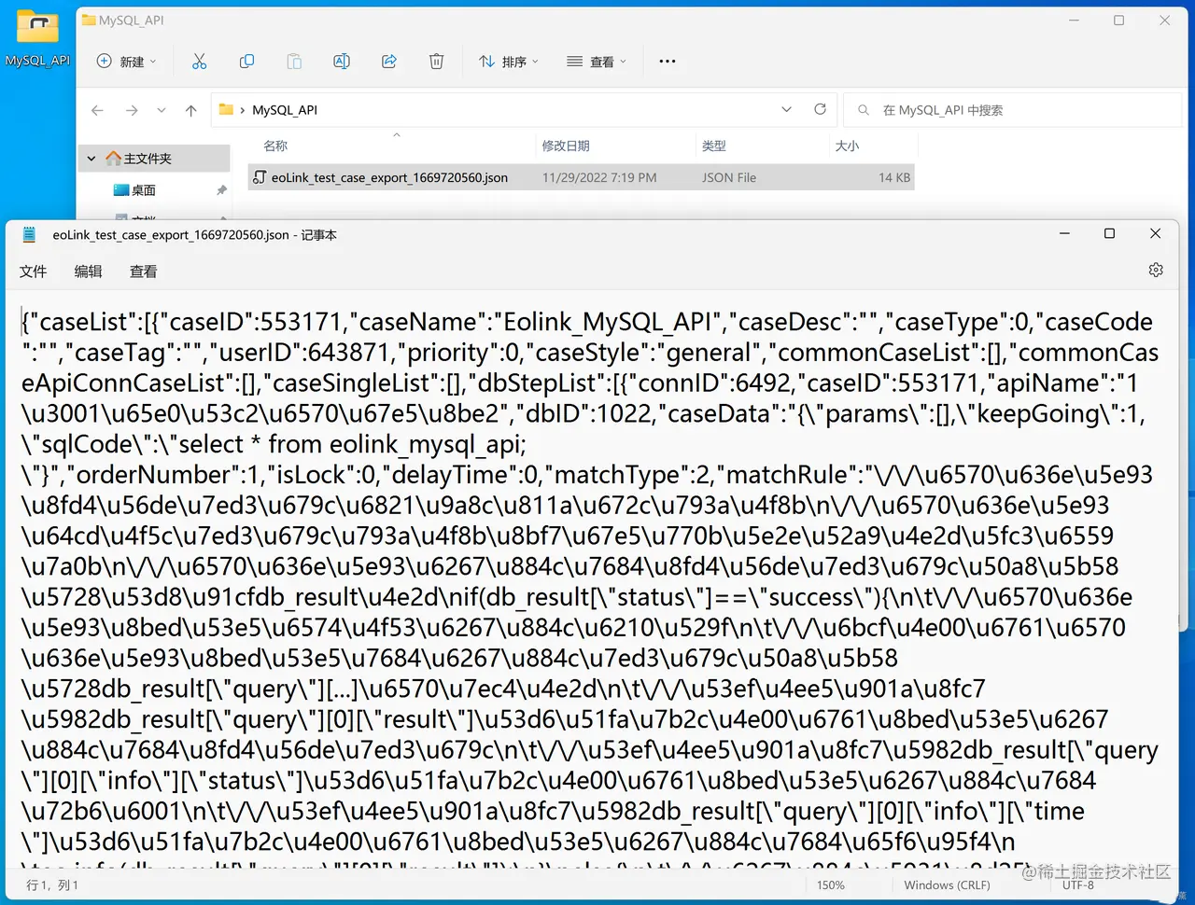Minimize the Notepad window

click(x=1064, y=233)
